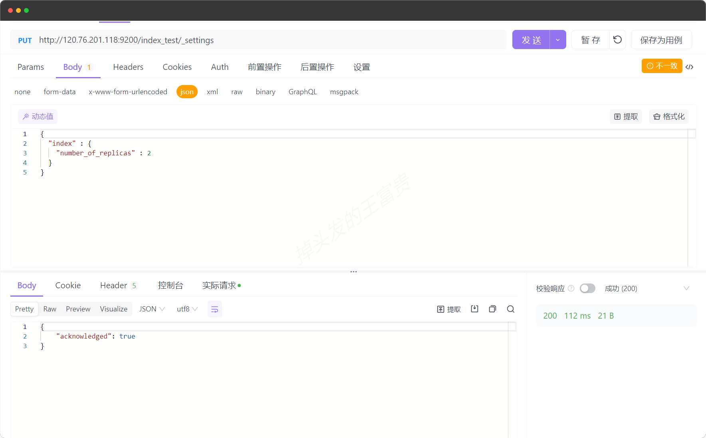Copy response with the copy icon
Viewport: 706px width, 438px height.
tap(492, 309)
